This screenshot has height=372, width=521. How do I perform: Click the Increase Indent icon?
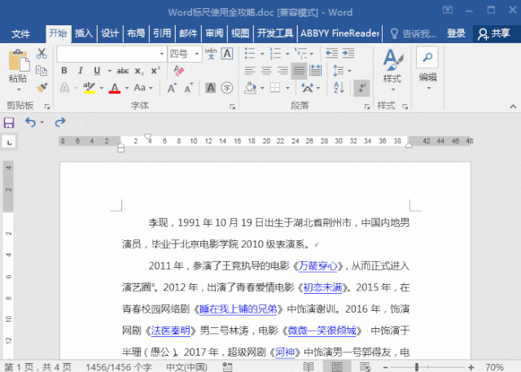348,53
